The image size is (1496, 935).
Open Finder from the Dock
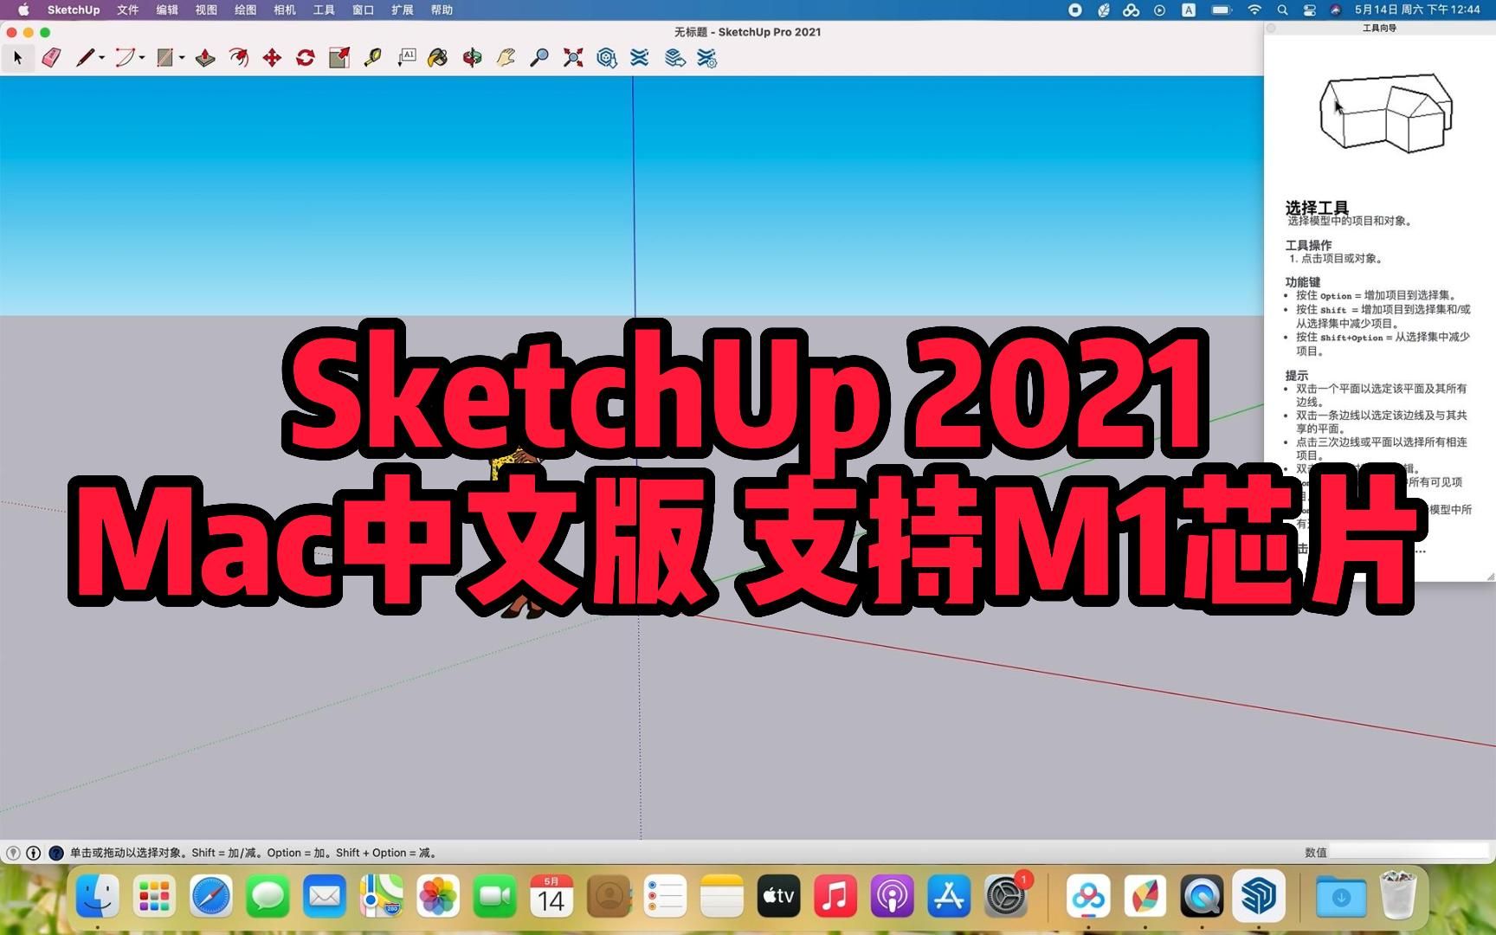click(98, 898)
